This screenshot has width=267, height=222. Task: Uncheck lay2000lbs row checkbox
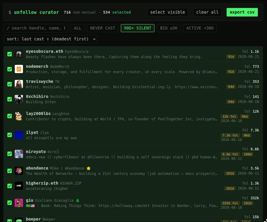(9, 116)
